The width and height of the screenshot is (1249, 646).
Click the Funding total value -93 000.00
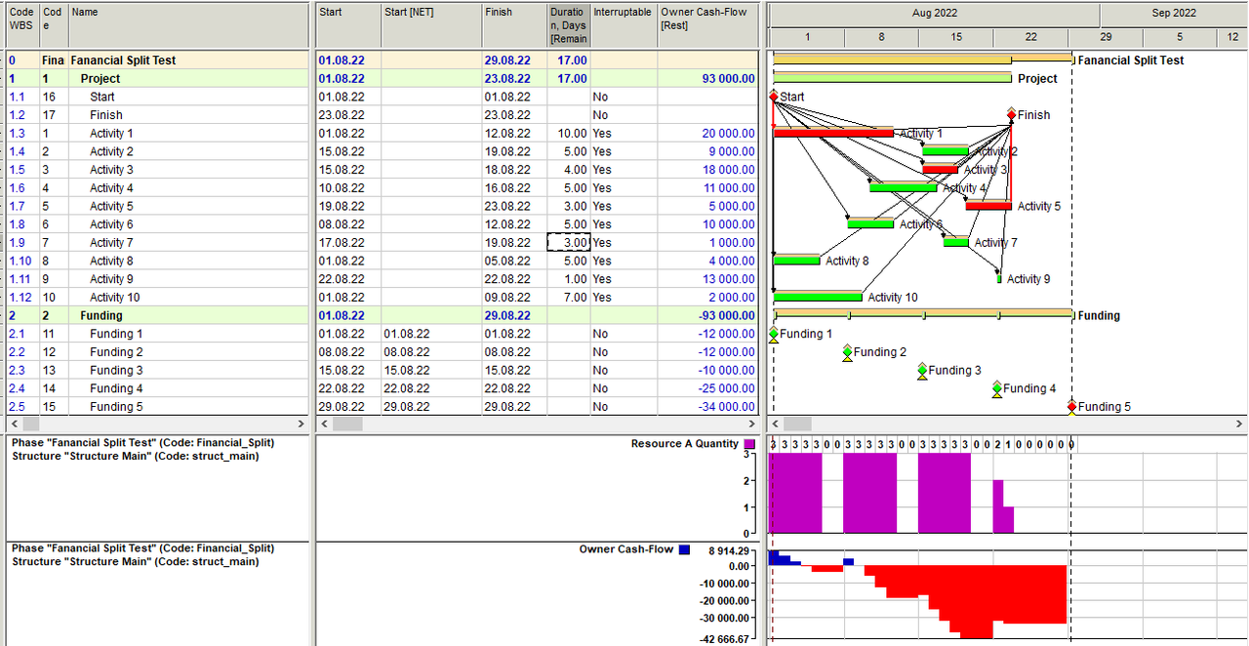point(725,315)
